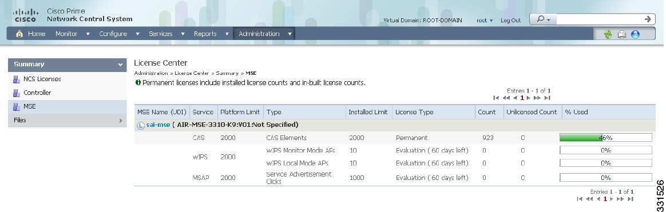The image size is (666, 212).
Task: Open the sai-mse link
Action: 158,125
